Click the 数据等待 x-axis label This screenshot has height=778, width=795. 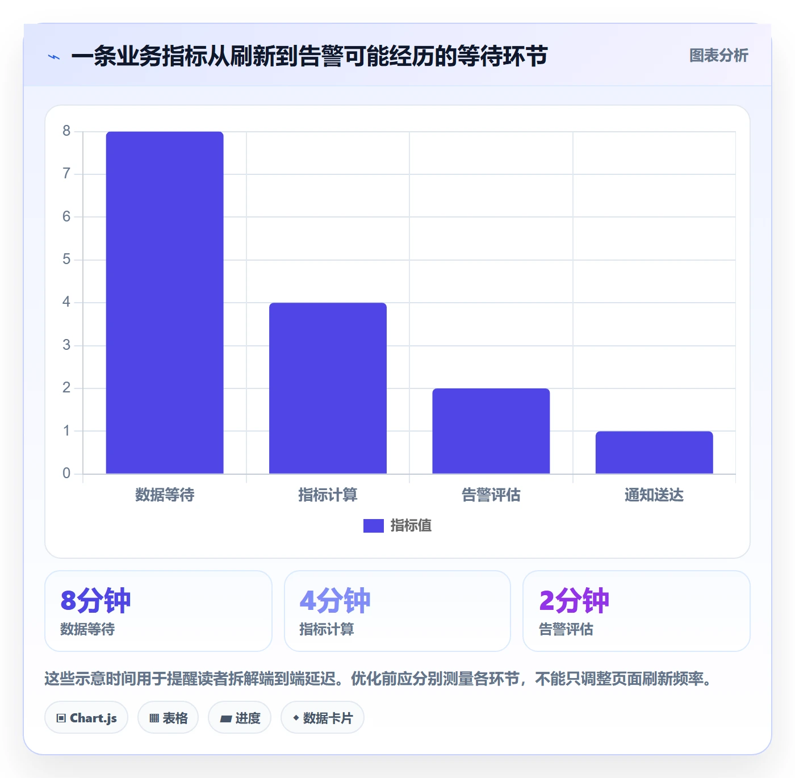pyautogui.click(x=165, y=495)
